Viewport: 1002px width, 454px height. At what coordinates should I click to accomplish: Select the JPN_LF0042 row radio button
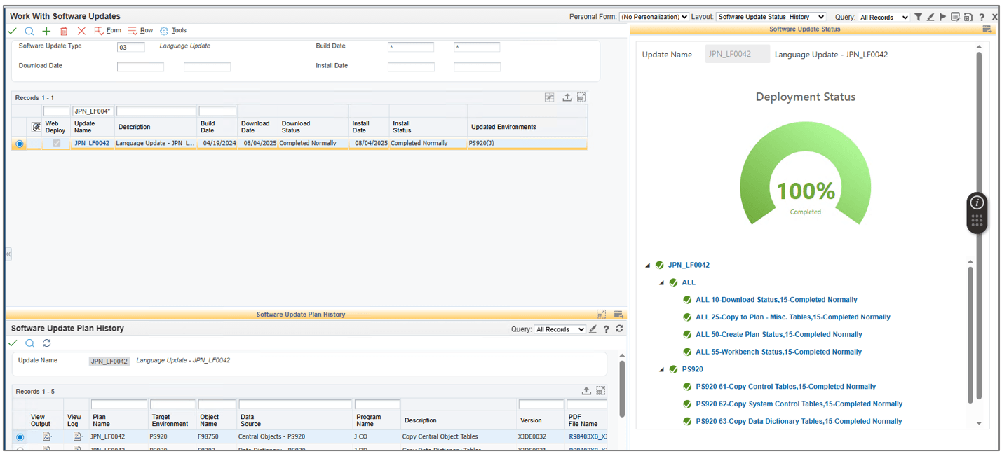pyautogui.click(x=20, y=144)
